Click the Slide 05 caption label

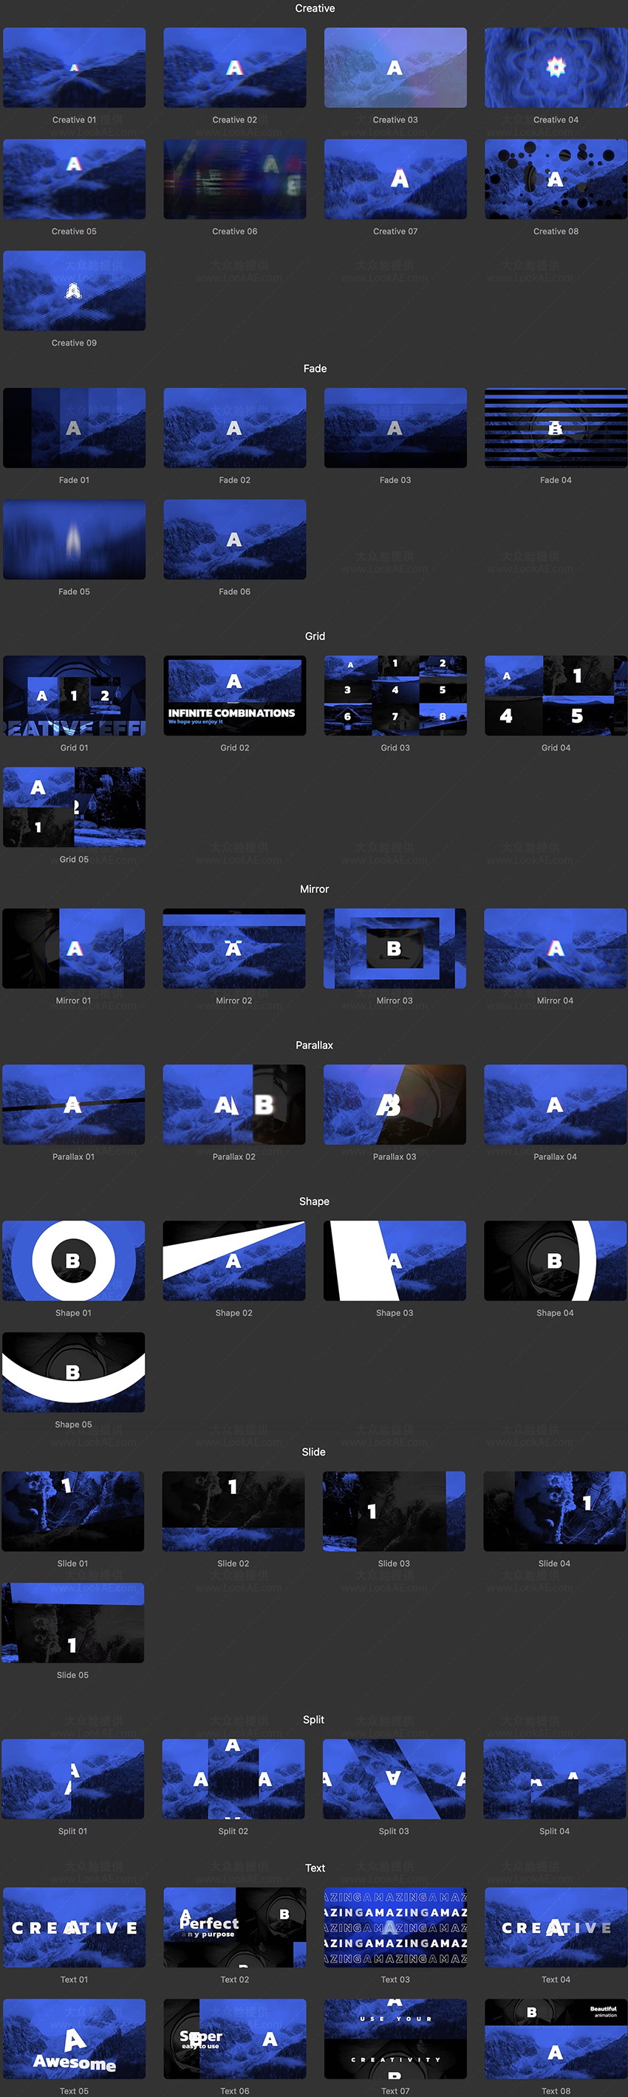(x=72, y=1675)
